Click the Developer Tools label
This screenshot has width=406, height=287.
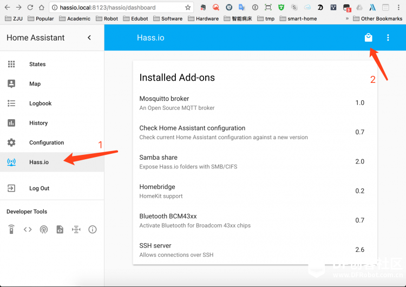click(27, 211)
